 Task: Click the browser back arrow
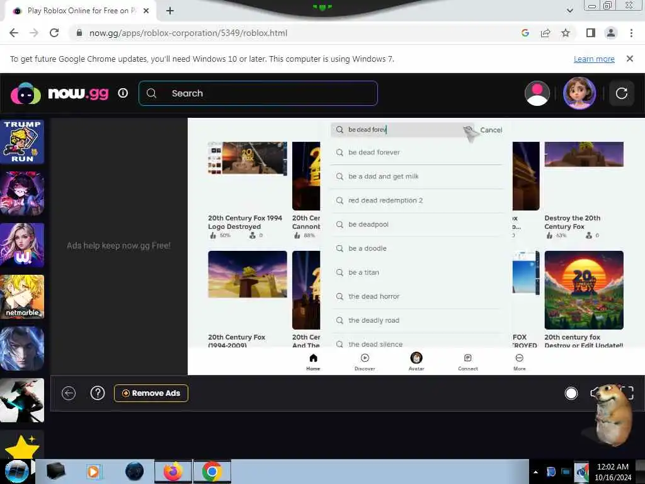point(14,33)
